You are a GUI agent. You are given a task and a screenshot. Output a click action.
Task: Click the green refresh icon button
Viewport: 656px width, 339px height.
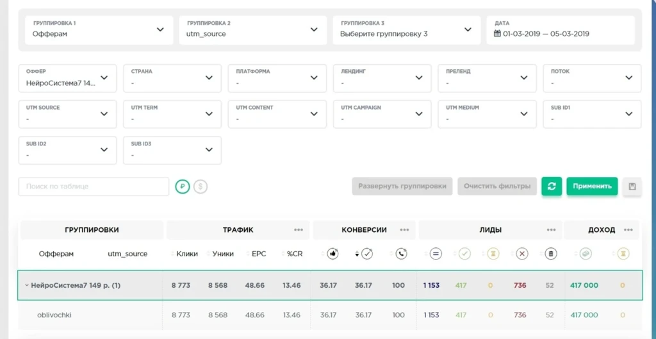(x=552, y=186)
